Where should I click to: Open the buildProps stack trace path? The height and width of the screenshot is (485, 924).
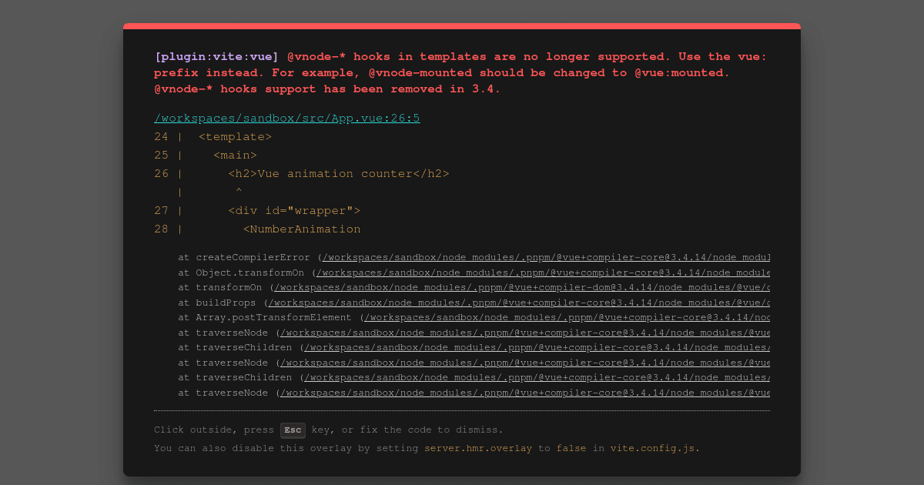[x=518, y=303]
